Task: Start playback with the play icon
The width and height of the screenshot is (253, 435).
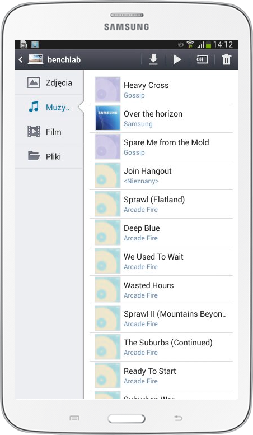Action: point(177,59)
